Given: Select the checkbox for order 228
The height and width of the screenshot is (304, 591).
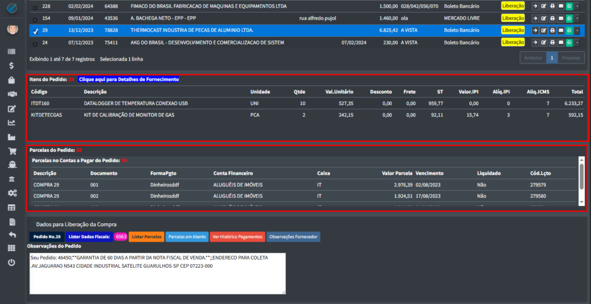Looking at the screenshot, I should click(36, 8).
